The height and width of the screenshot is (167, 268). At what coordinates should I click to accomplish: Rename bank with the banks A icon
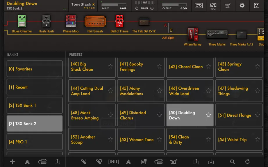click(27, 161)
